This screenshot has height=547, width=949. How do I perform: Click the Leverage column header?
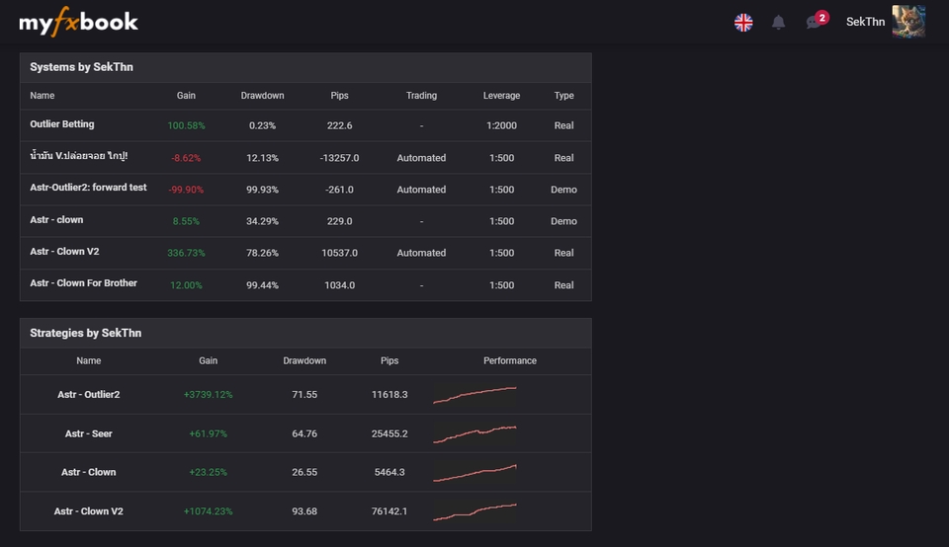tap(501, 96)
